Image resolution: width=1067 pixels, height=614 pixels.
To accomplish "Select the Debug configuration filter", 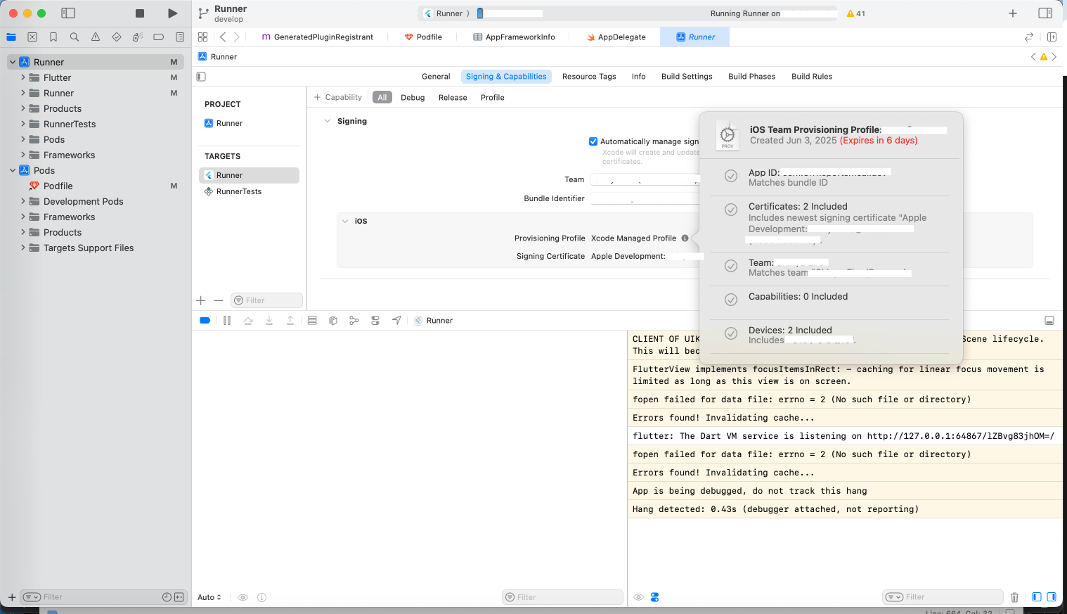I will pyautogui.click(x=413, y=98).
